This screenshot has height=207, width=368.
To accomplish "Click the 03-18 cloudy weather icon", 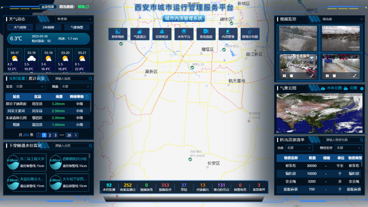I will coord(31,58).
